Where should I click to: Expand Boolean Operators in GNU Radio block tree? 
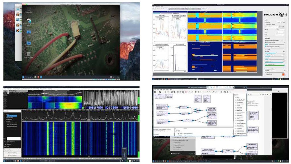coord(236,99)
